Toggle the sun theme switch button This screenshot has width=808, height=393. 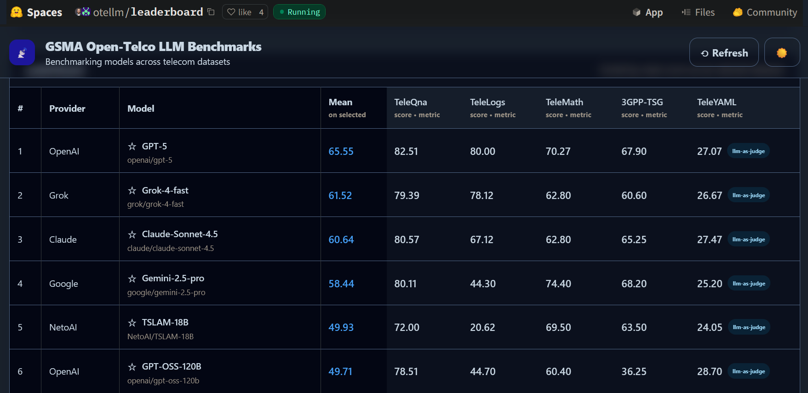pos(782,52)
